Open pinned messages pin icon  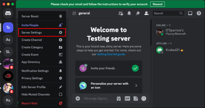pos(138,13)
